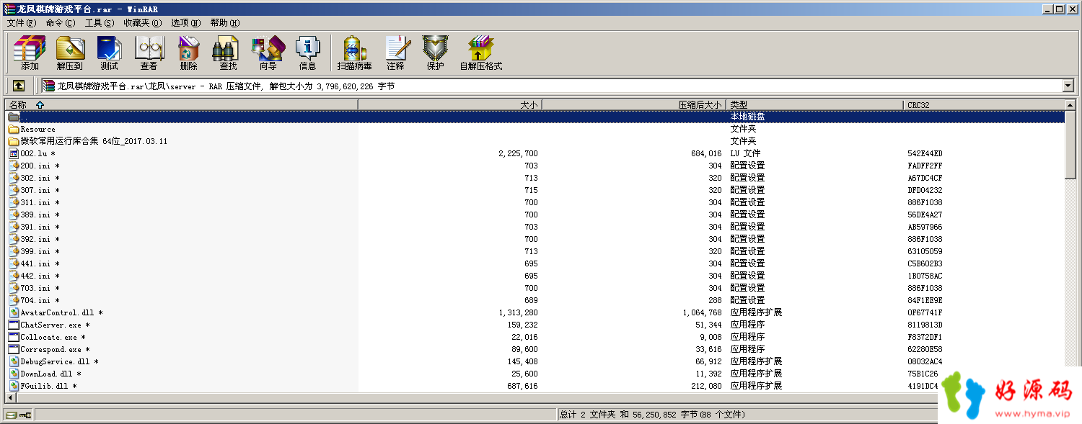Open the 文件 (File) menu
Viewport: 1082px width, 424px height.
21,23
